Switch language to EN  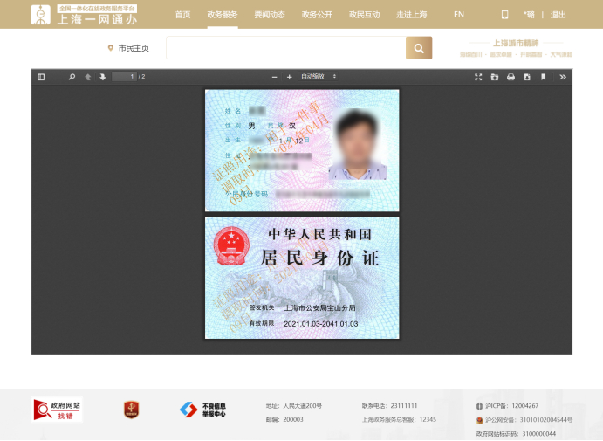click(459, 15)
